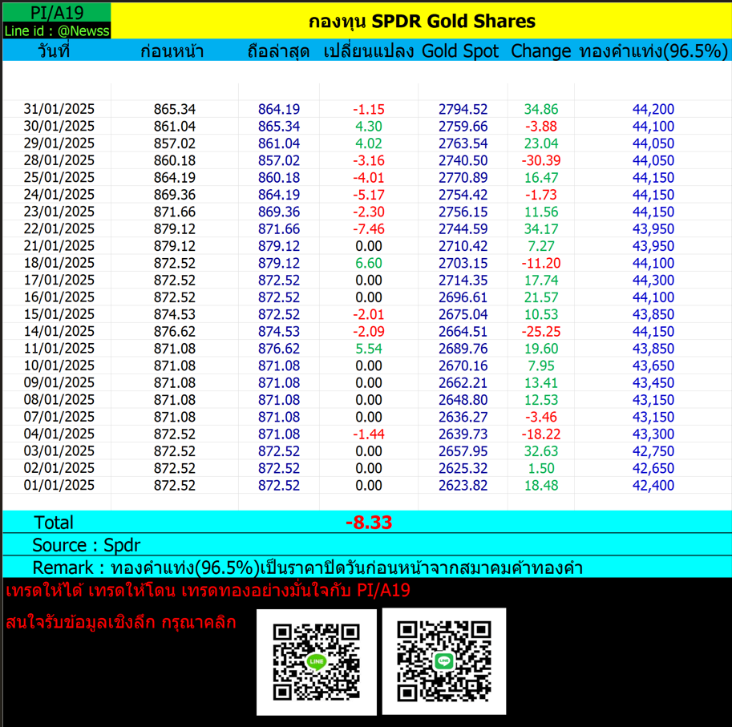
Task: Select the ถือล่าสุด column header
Action: point(278,50)
